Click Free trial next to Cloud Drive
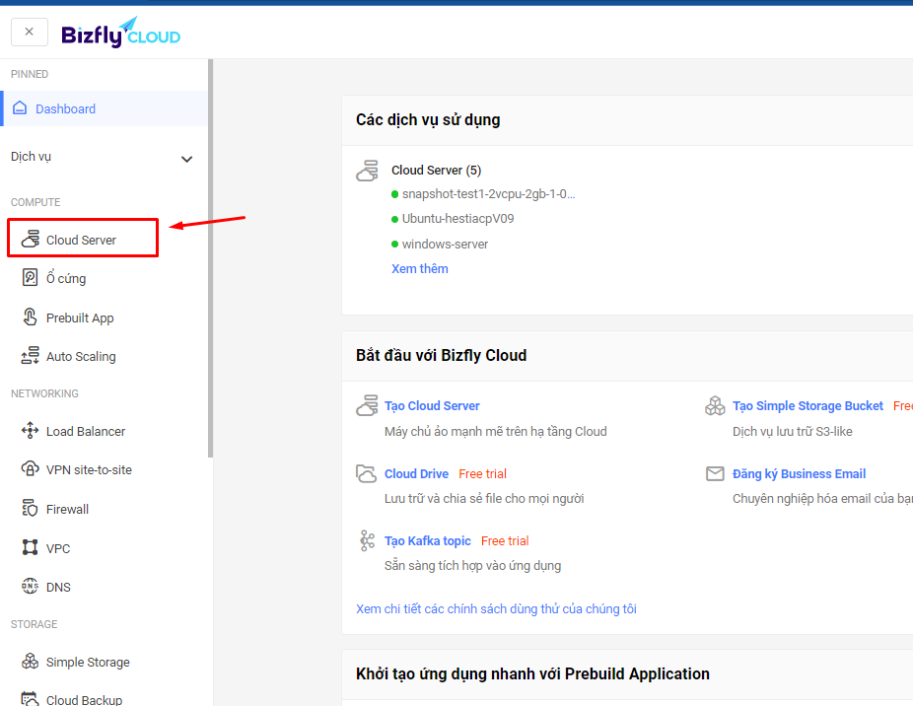The width and height of the screenshot is (913, 706). [483, 474]
